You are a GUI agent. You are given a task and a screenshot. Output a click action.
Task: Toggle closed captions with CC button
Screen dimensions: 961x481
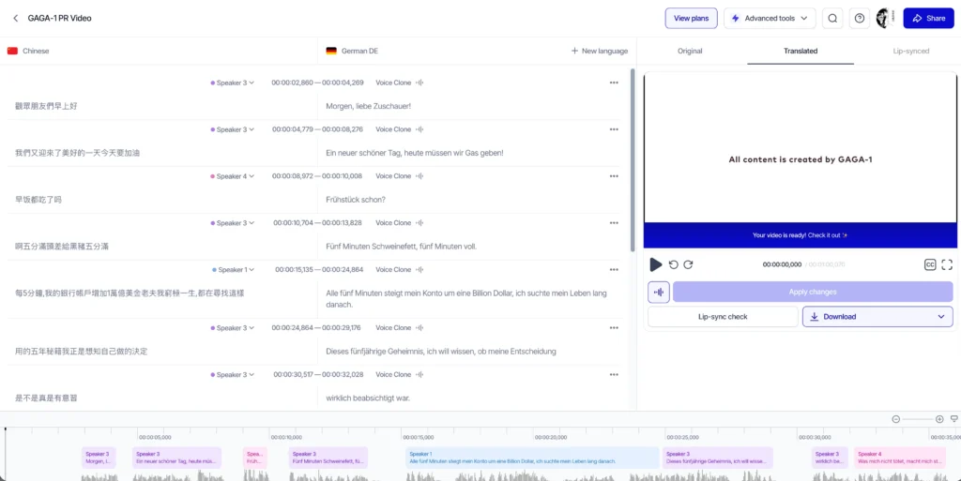click(930, 265)
